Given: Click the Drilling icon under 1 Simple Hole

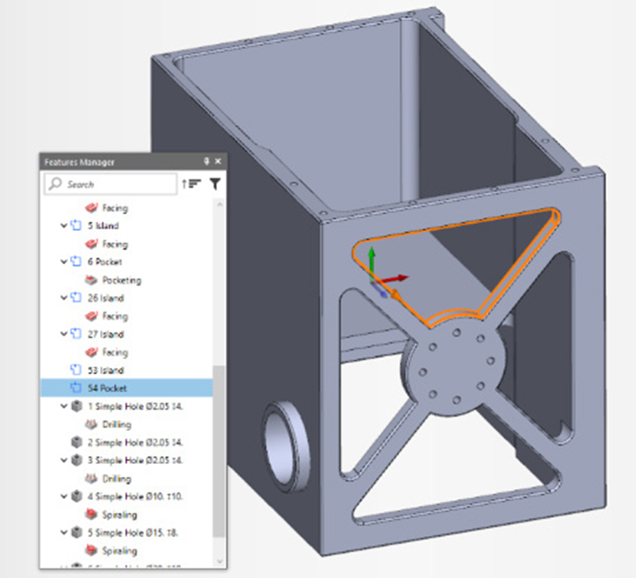Looking at the screenshot, I should (x=90, y=425).
